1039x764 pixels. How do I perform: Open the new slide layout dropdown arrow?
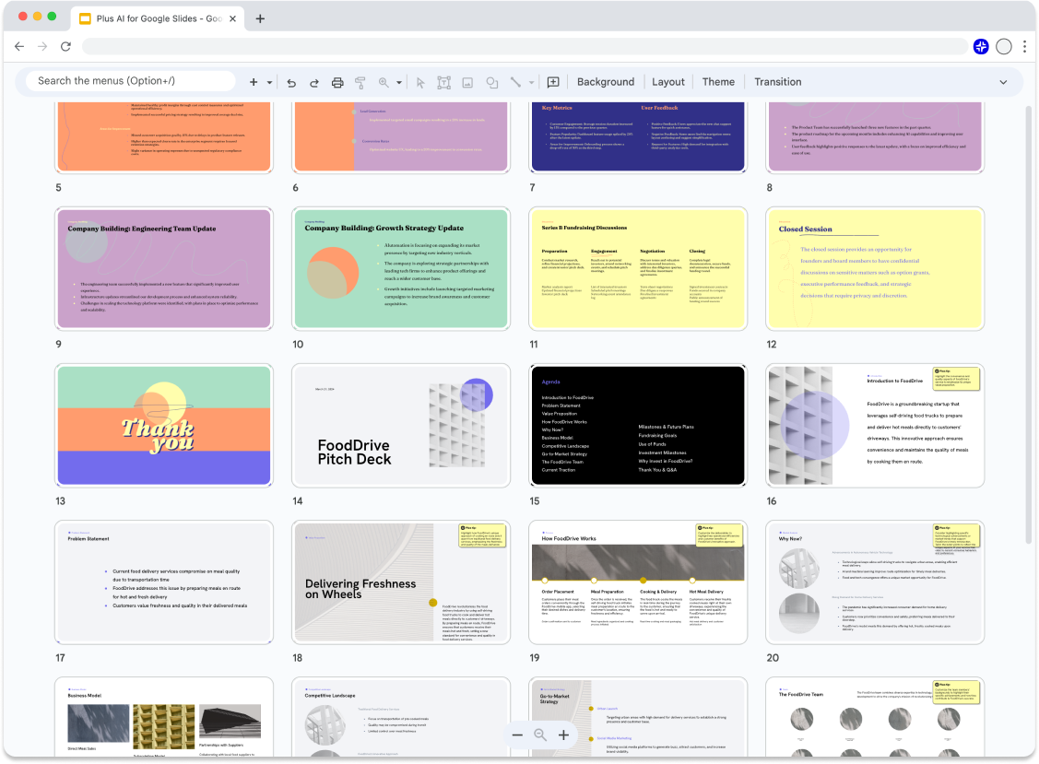(x=270, y=82)
